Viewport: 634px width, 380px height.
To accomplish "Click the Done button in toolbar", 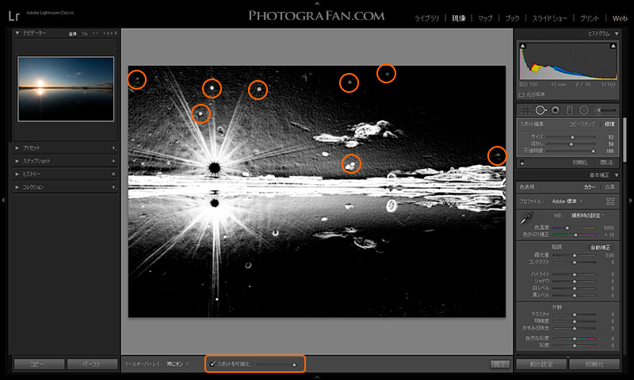I will (x=499, y=364).
